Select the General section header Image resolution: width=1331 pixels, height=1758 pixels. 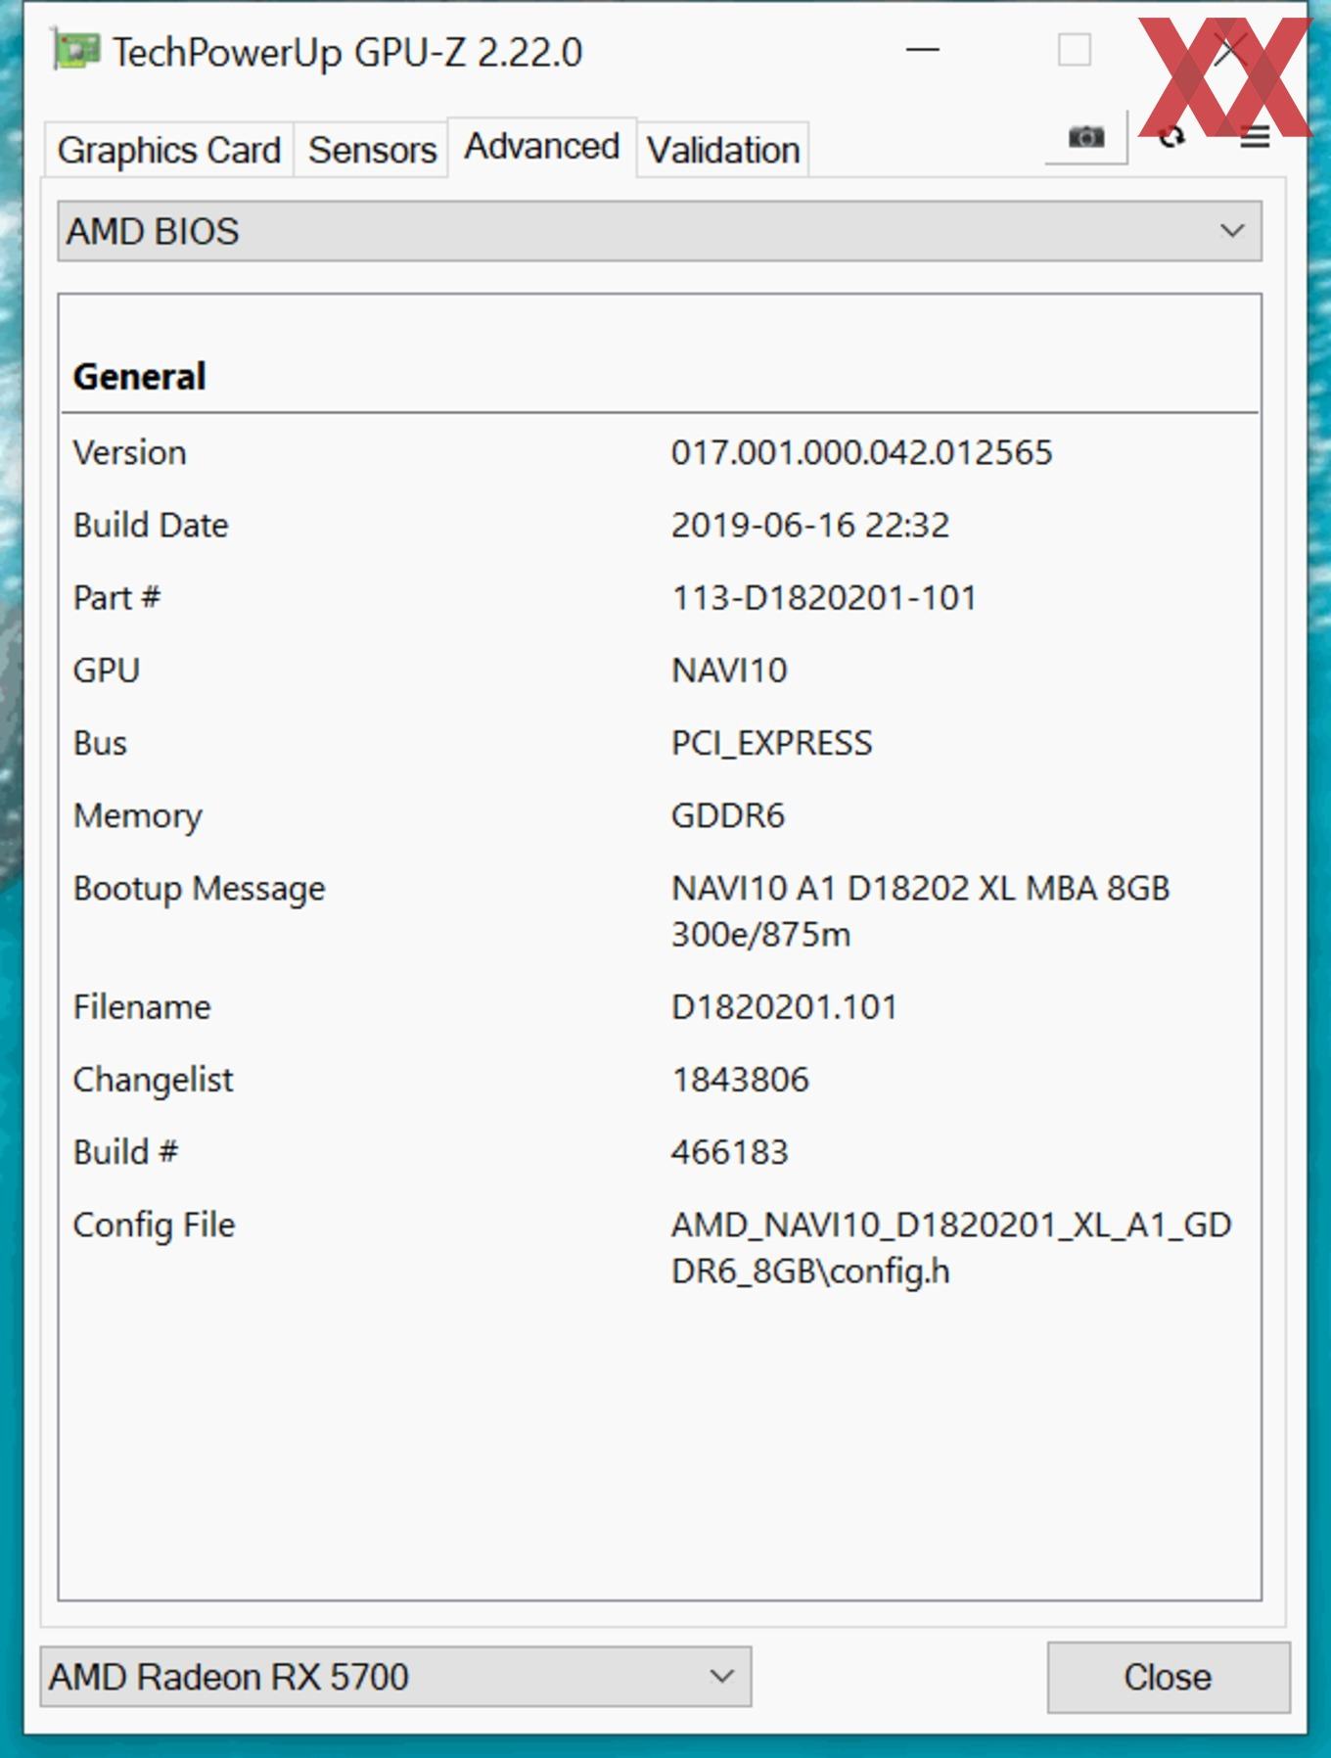tap(139, 377)
